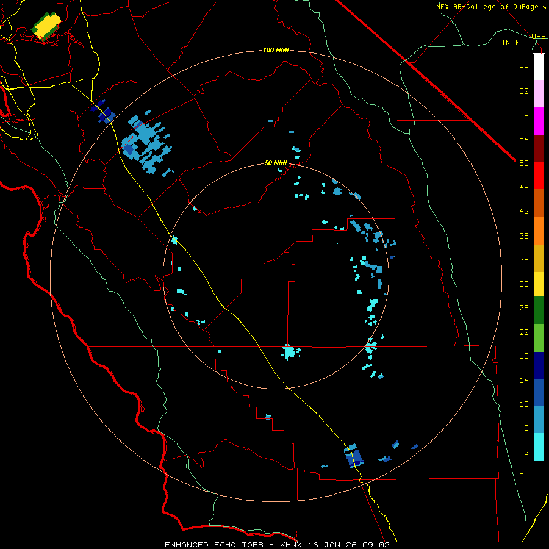
Task: Click the NEXLAB-College of DuPage credit text
Action: pyautogui.click(x=487, y=7)
